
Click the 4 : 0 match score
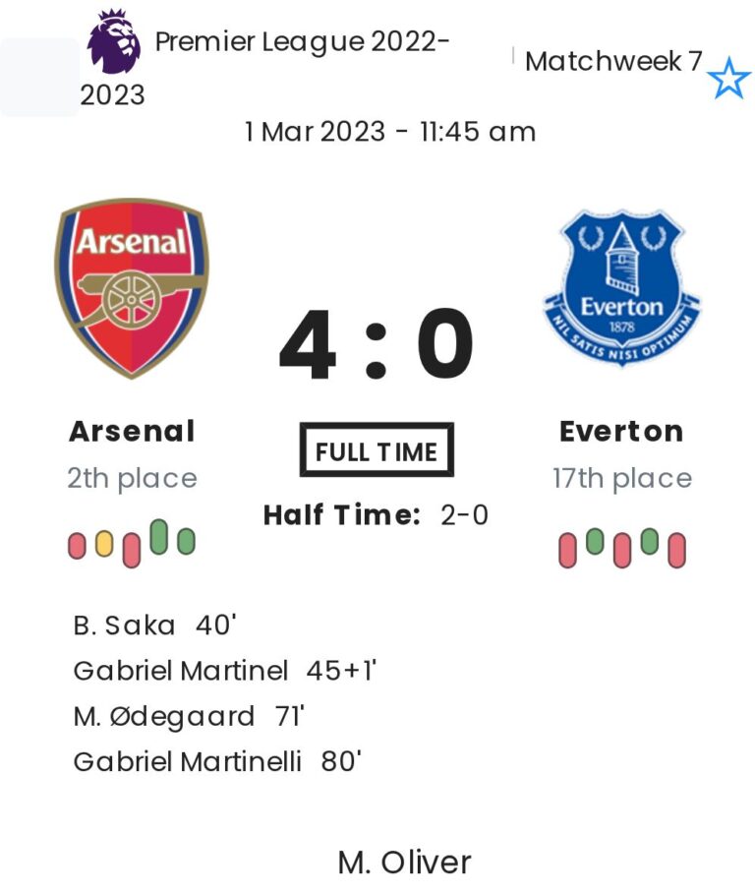(377, 347)
